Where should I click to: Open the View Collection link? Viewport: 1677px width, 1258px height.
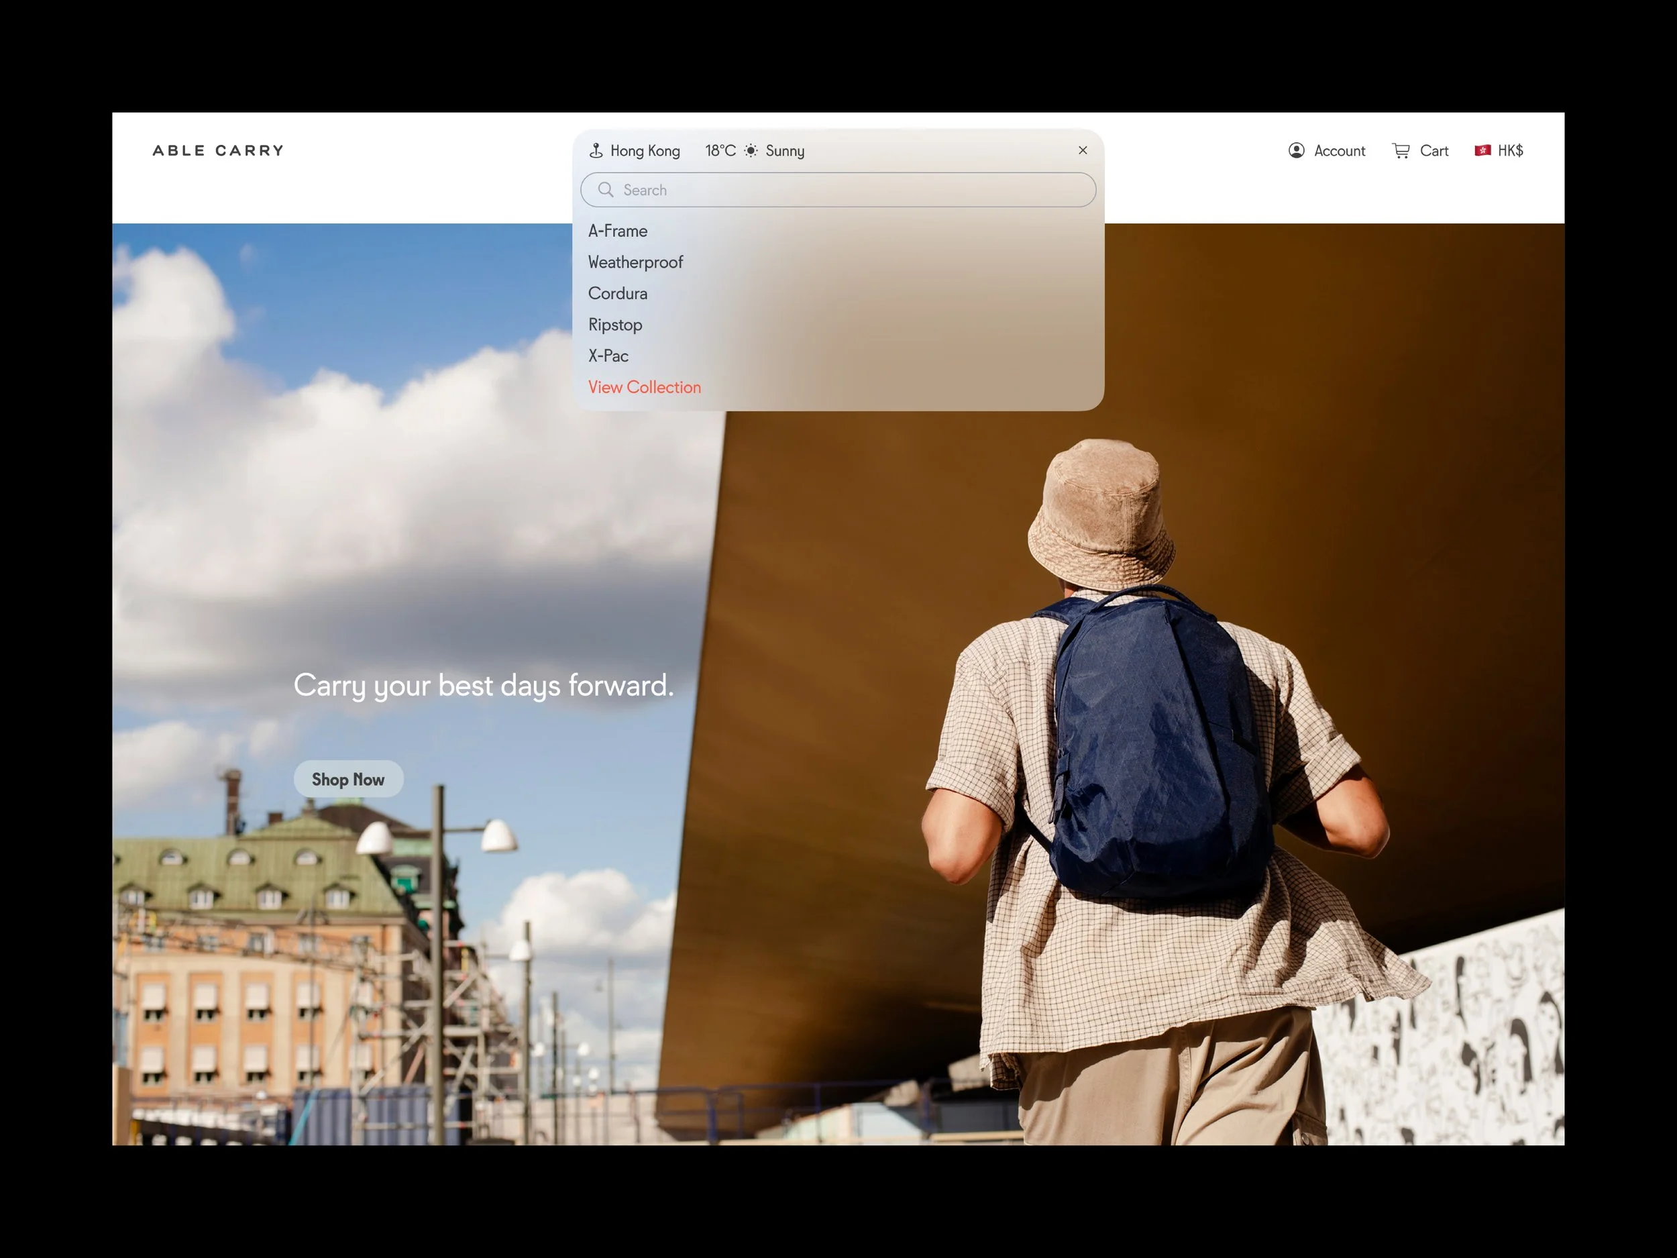tap(645, 388)
